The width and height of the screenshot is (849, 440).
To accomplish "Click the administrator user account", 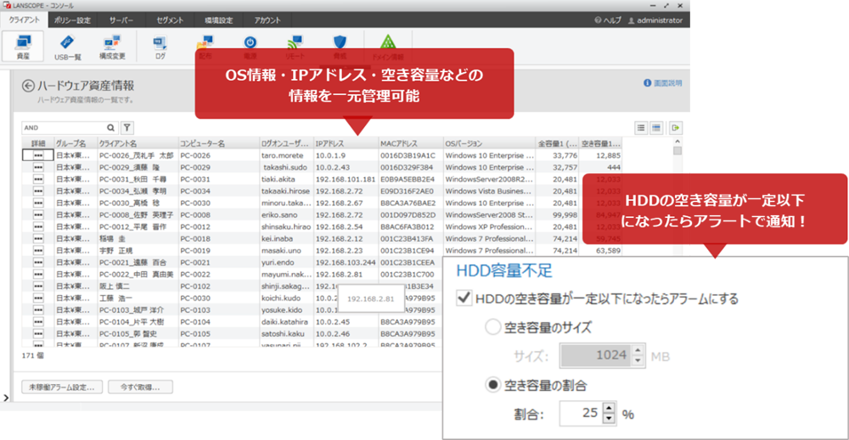I will (655, 20).
